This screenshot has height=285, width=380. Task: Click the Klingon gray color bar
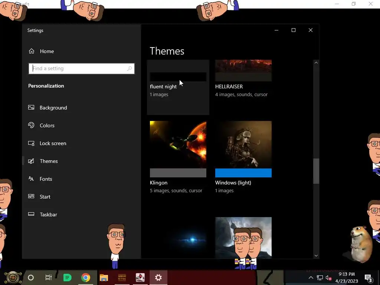pyautogui.click(x=178, y=173)
